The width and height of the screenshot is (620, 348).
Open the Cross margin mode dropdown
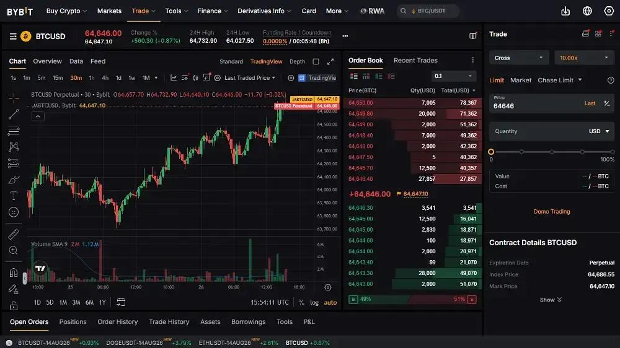[518, 58]
